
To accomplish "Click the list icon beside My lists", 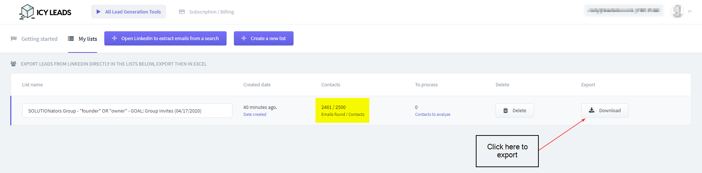I will pos(71,38).
